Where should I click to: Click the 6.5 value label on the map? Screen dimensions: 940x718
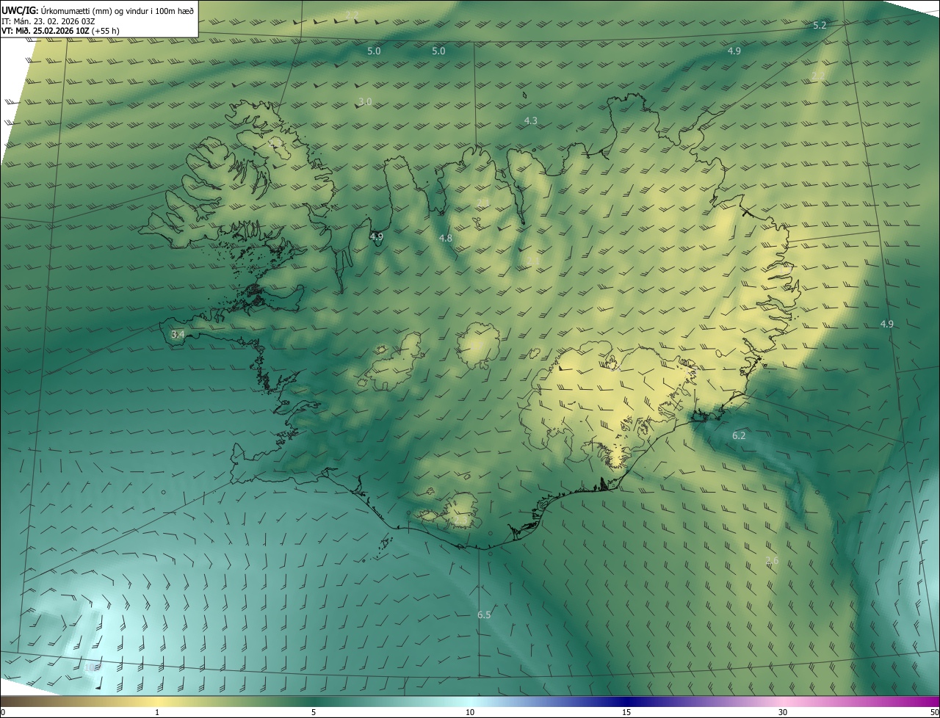coord(484,614)
